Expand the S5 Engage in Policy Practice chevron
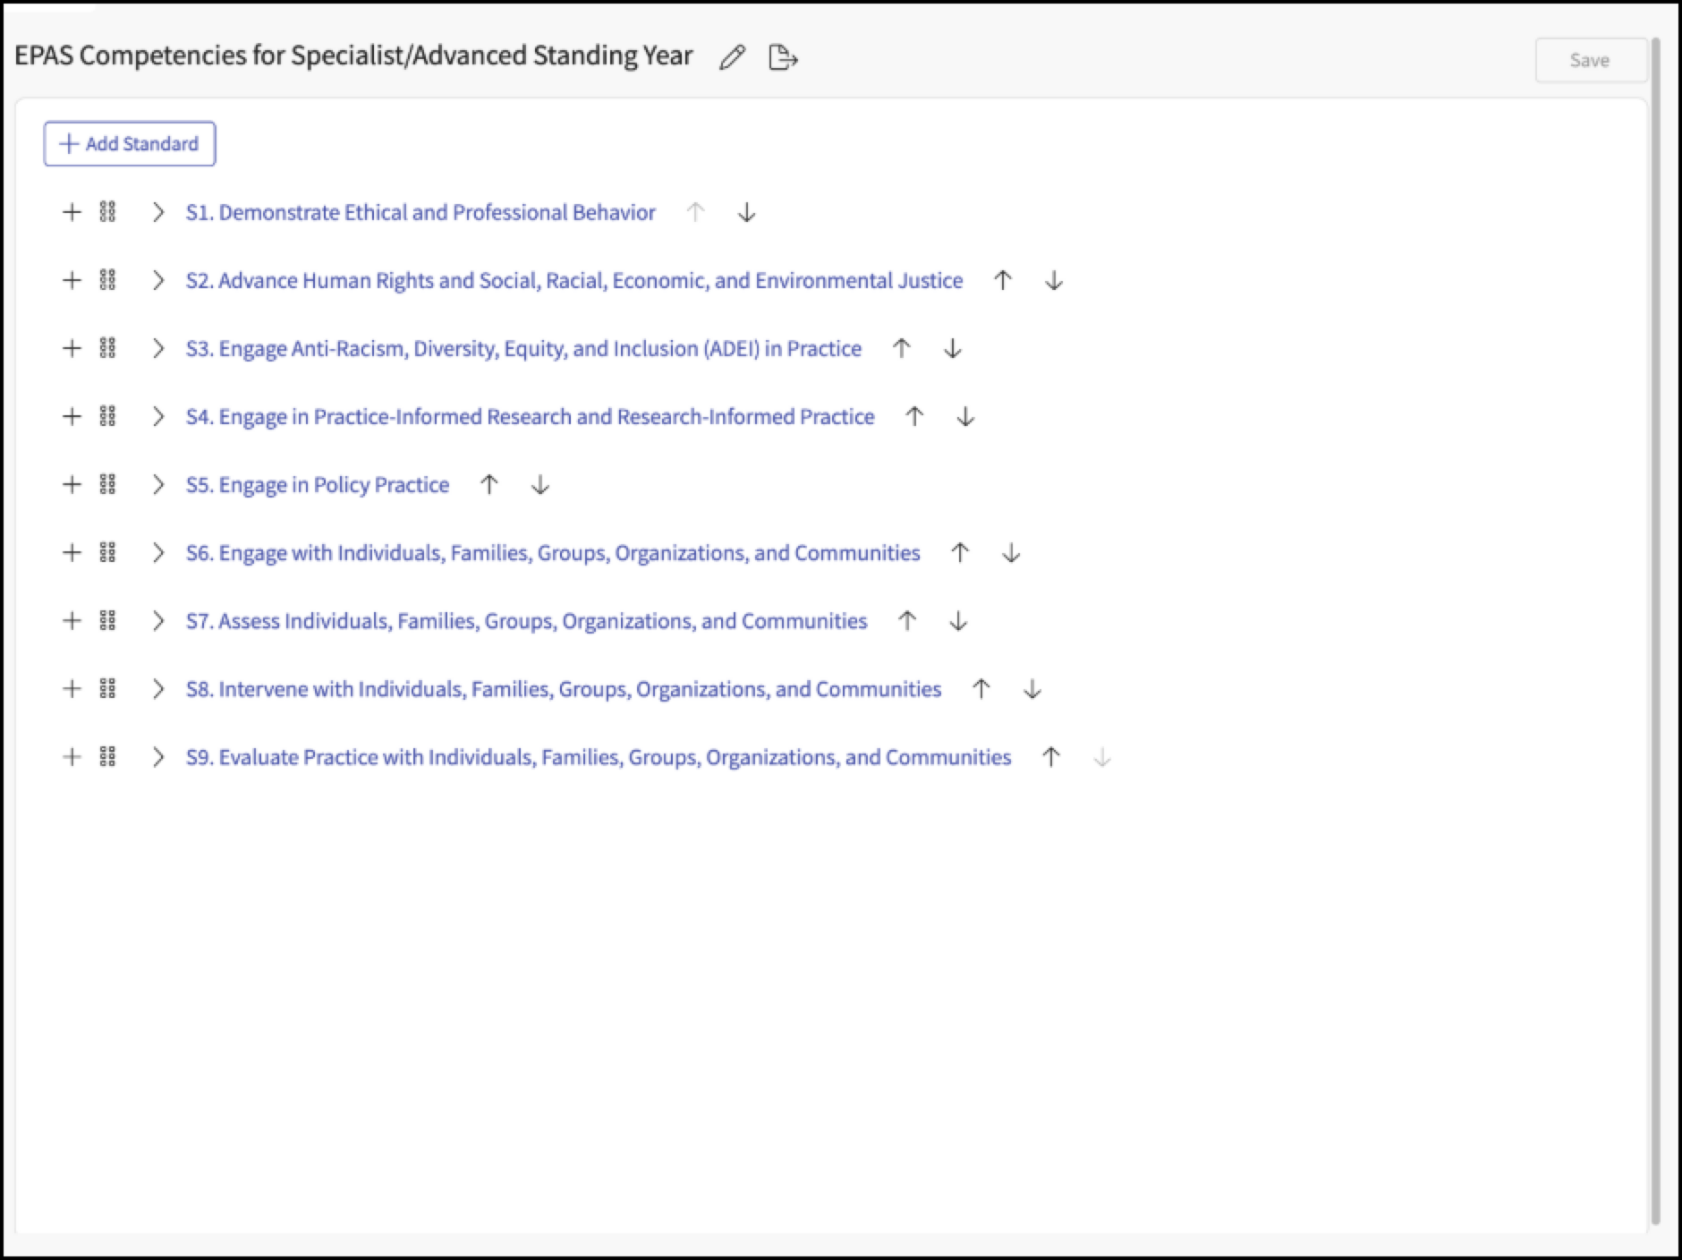This screenshot has width=1682, height=1260. coord(158,484)
